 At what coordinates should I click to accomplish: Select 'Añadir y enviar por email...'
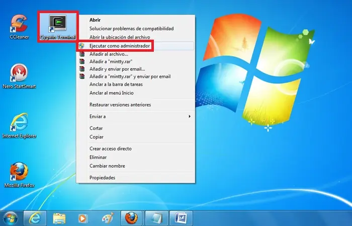136,69
